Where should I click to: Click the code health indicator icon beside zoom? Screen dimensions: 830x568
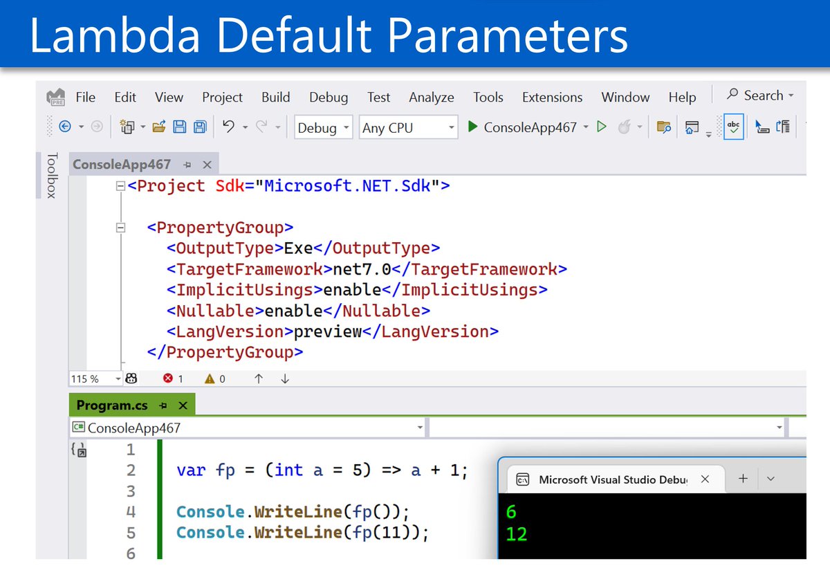click(131, 378)
